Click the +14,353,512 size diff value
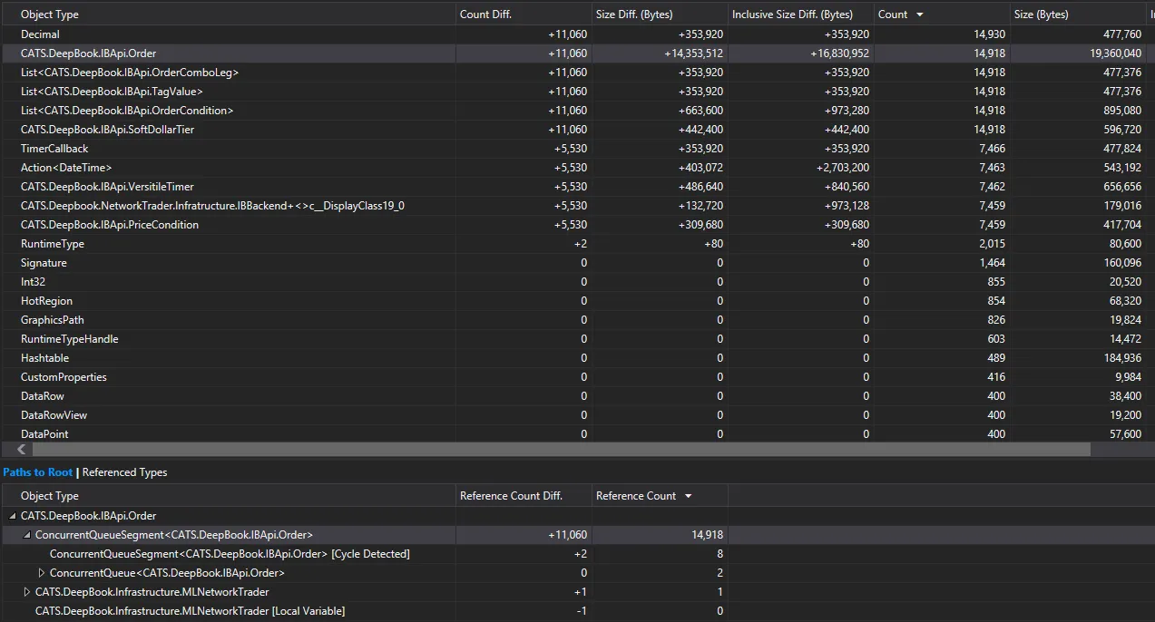This screenshot has height=622, width=1155. [x=694, y=53]
